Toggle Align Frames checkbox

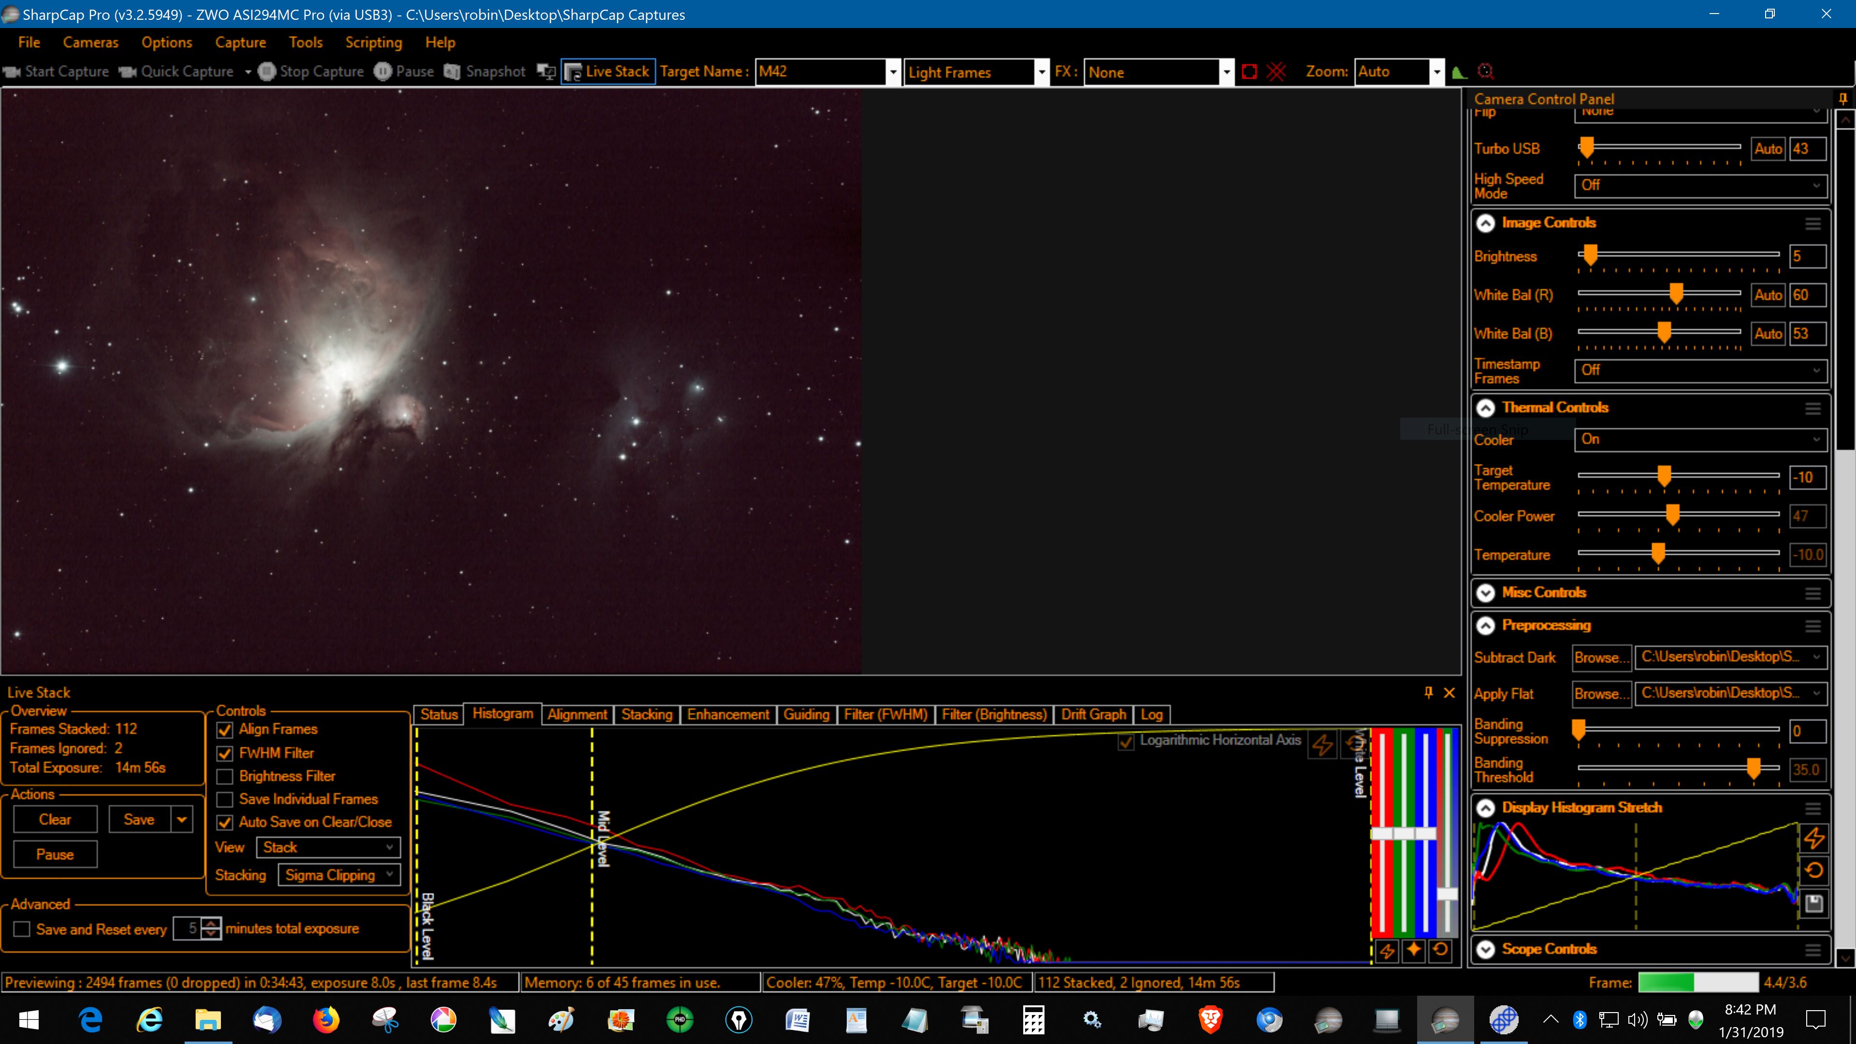coord(225,730)
